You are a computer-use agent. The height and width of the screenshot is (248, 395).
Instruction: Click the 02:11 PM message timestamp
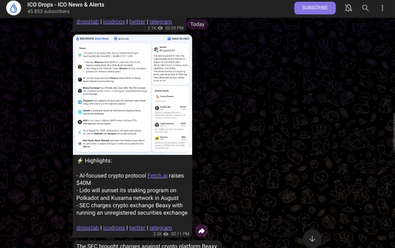(180, 234)
